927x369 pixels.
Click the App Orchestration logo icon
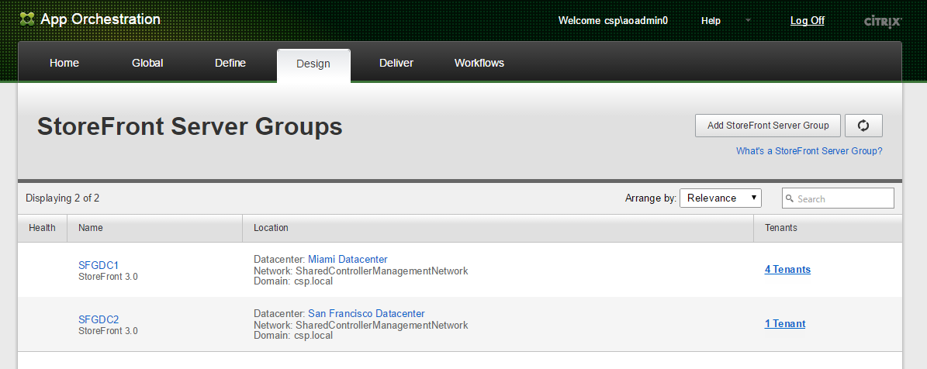[x=27, y=19]
